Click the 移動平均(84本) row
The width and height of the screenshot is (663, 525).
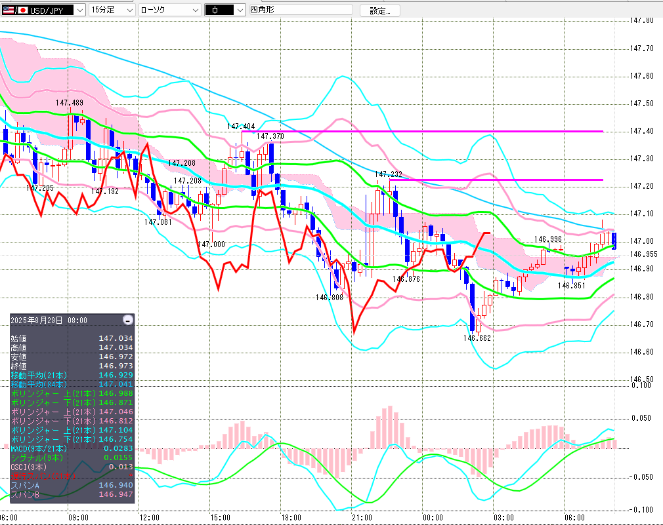[72, 385]
